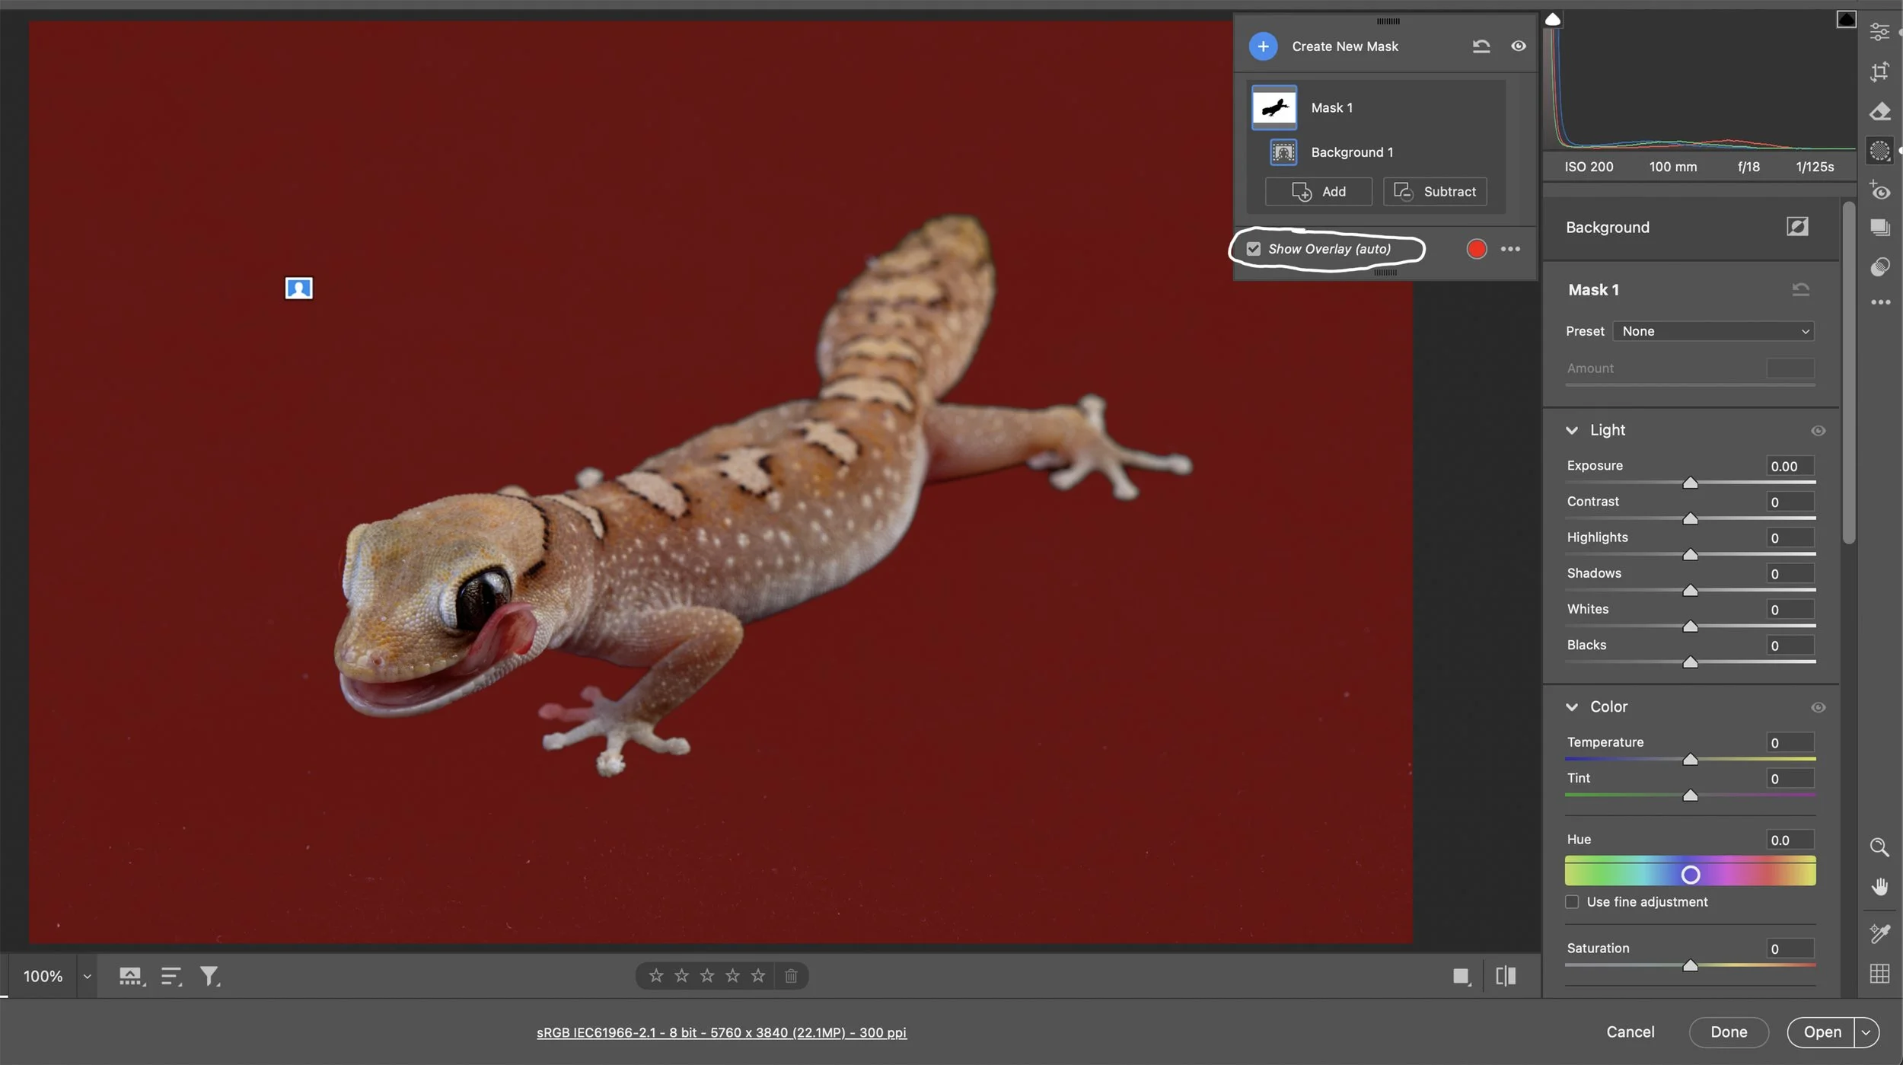Screen dimensions: 1903x1065
Task: Toggle the grid overlay icon
Action: tap(1879, 974)
